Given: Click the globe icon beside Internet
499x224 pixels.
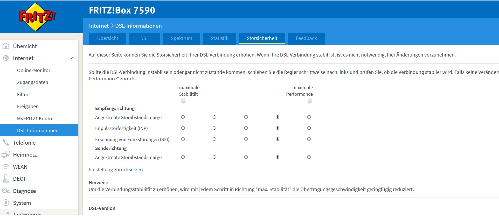Looking at the screenshot, I should click(x=6, y=58).
